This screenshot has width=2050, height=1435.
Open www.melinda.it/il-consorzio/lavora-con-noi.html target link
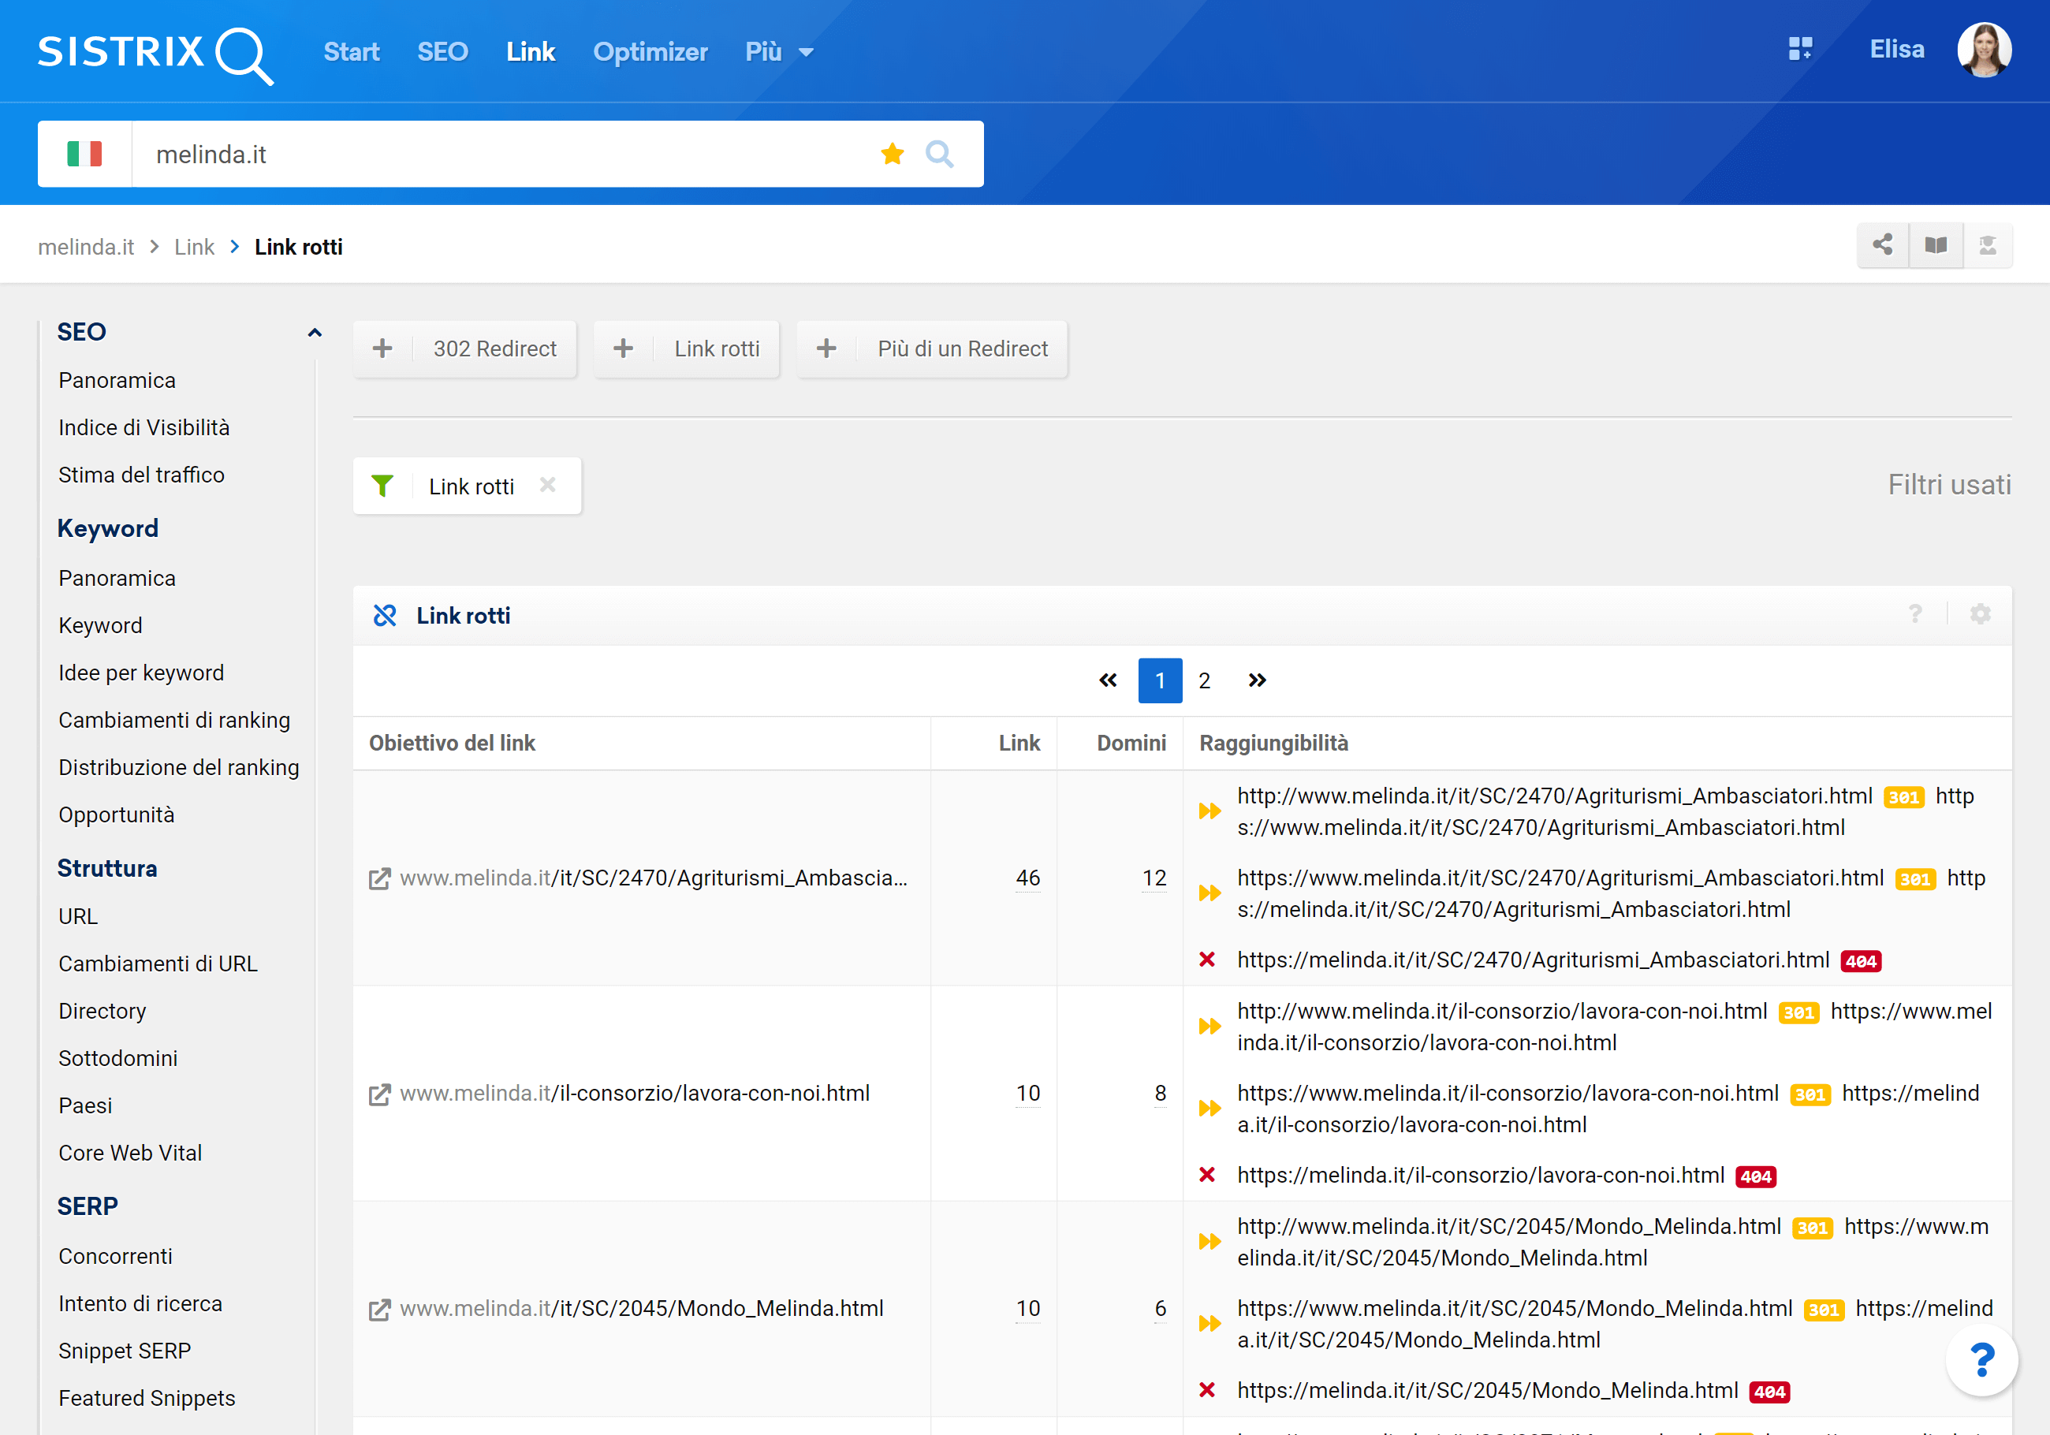click(x=635, y=1093)
